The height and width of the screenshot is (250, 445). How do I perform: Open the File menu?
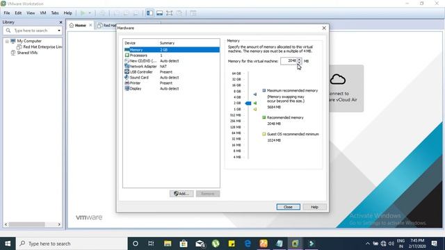tap(7, 13)
